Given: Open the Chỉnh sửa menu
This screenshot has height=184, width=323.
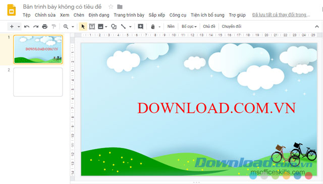Looking at the screenshot, I should point(45,15).
